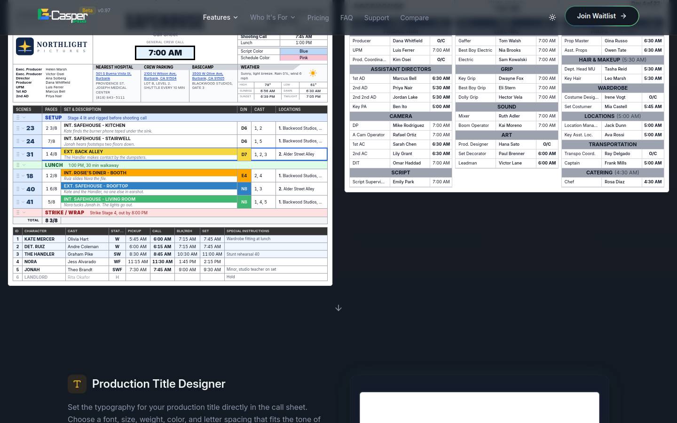Grab the STRIKE / WRAP row drag handle

18,213
